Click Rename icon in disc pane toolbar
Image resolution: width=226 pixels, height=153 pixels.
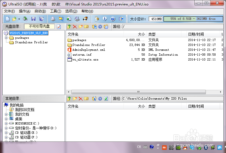click(x=86, y=27)
